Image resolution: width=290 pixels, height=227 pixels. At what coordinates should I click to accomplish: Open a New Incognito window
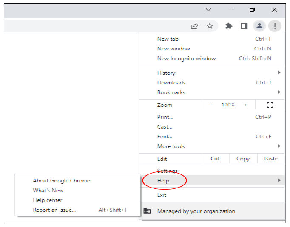212,59
